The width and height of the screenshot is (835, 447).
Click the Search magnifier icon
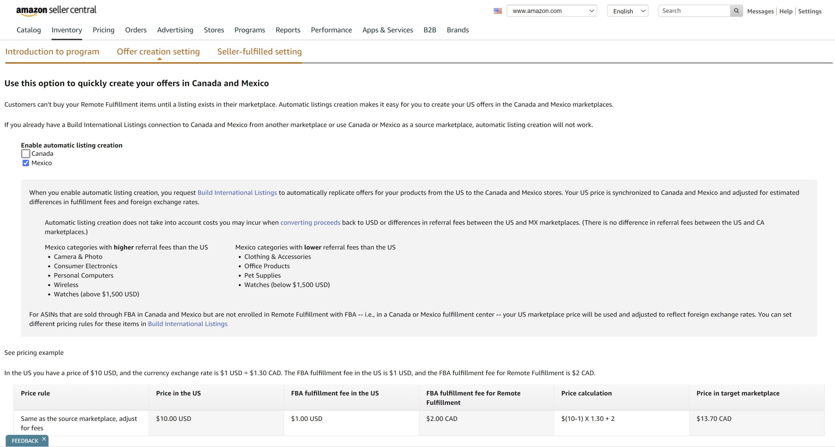click(736, 10)
